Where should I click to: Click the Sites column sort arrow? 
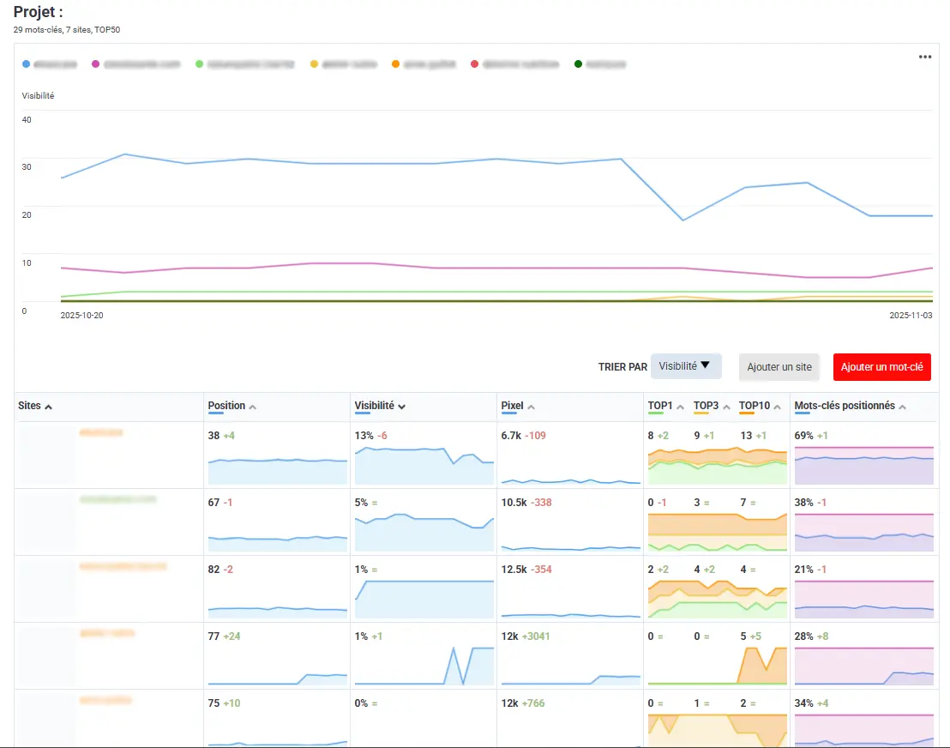point(48,407)
